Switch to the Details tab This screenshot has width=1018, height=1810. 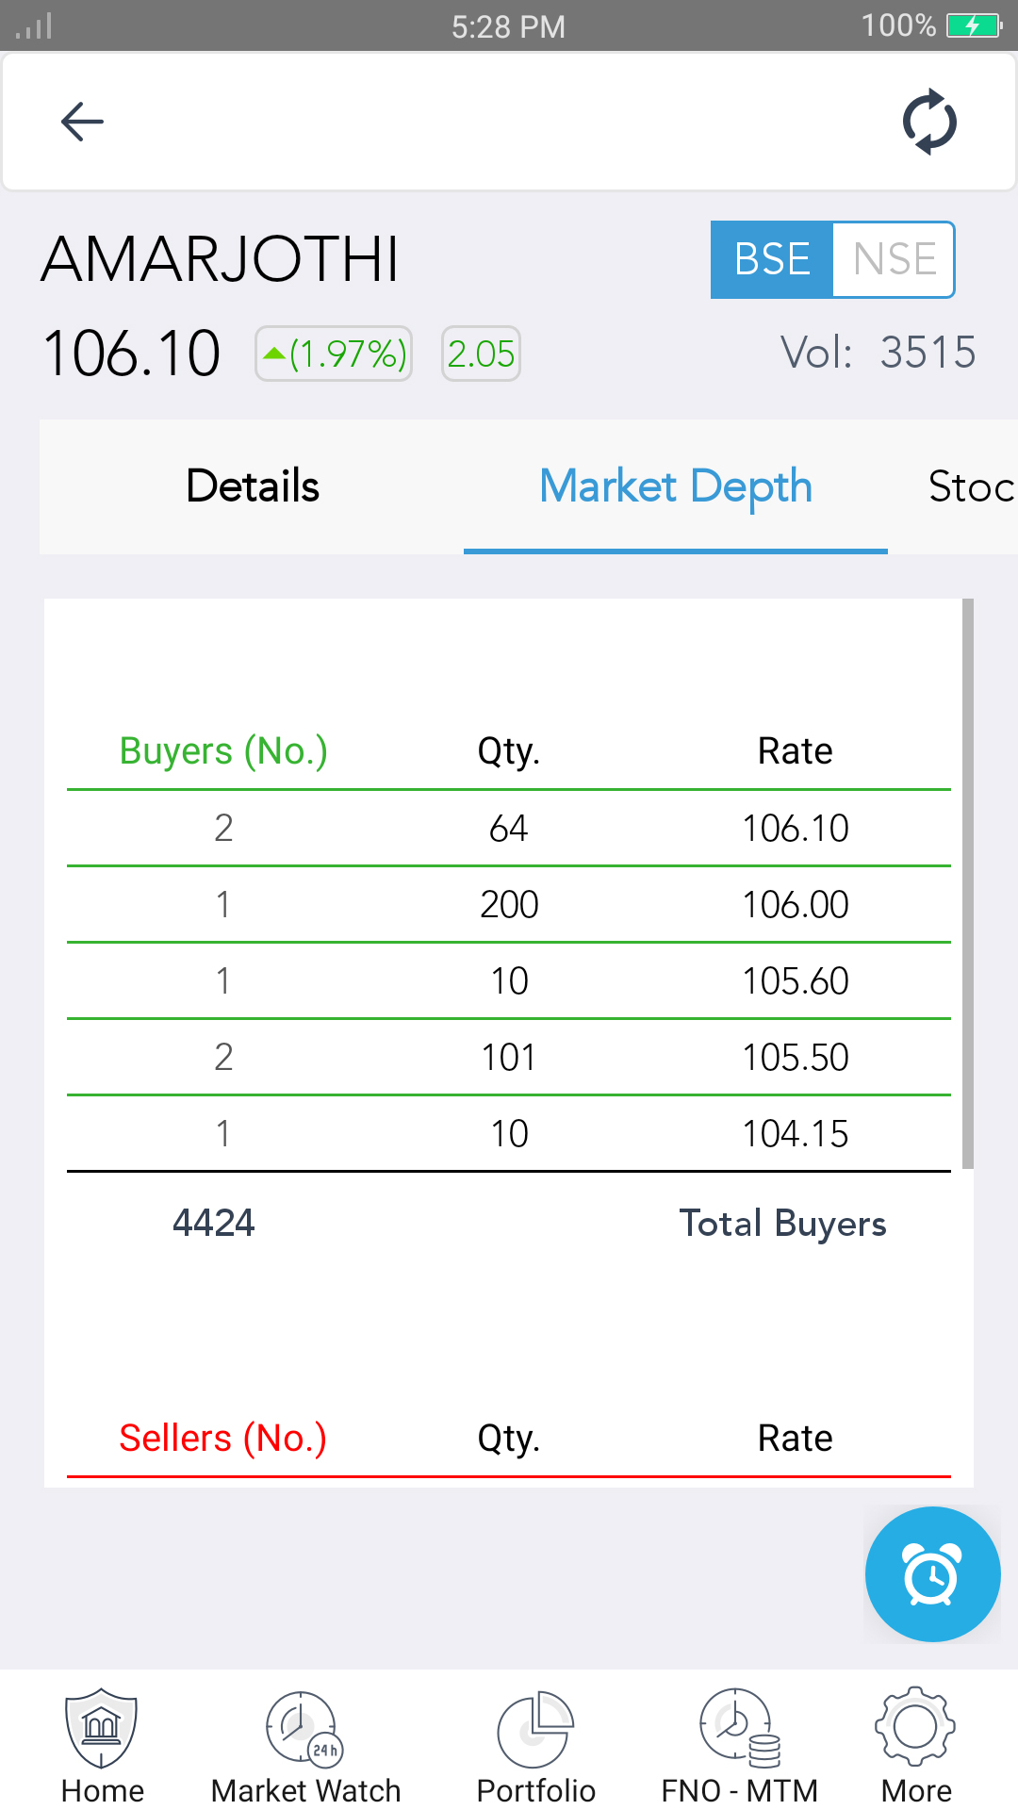tap(253, 486)
